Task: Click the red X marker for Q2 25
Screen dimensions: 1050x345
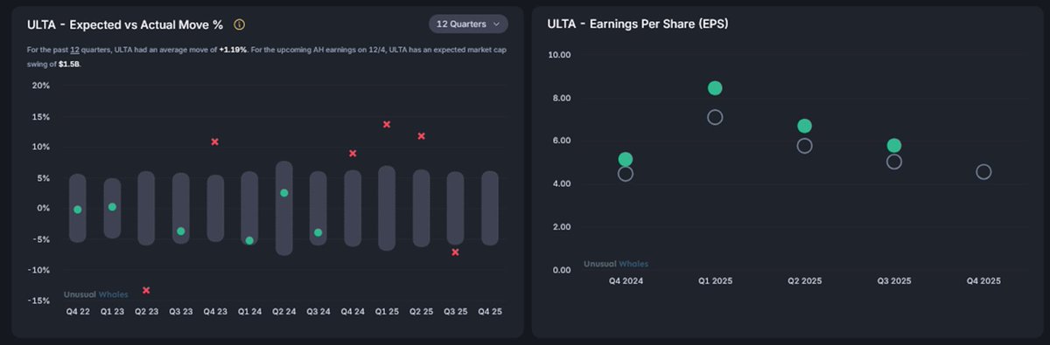Action: (421, 136)
